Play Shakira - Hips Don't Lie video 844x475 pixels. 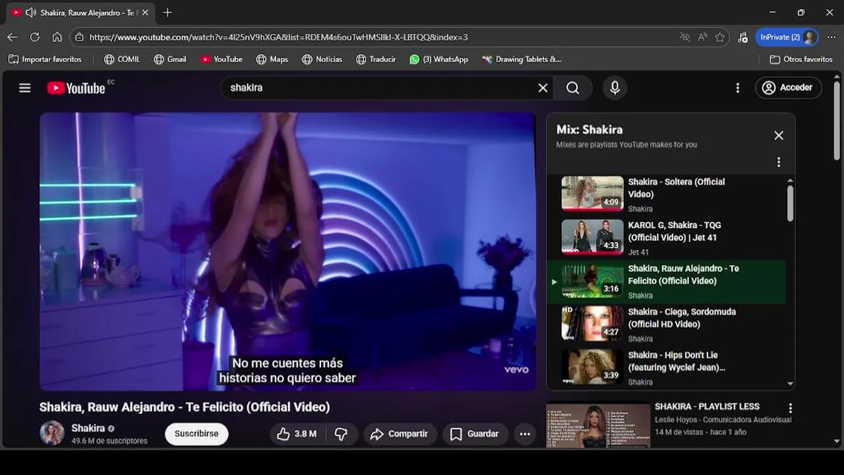coord(666,367)
